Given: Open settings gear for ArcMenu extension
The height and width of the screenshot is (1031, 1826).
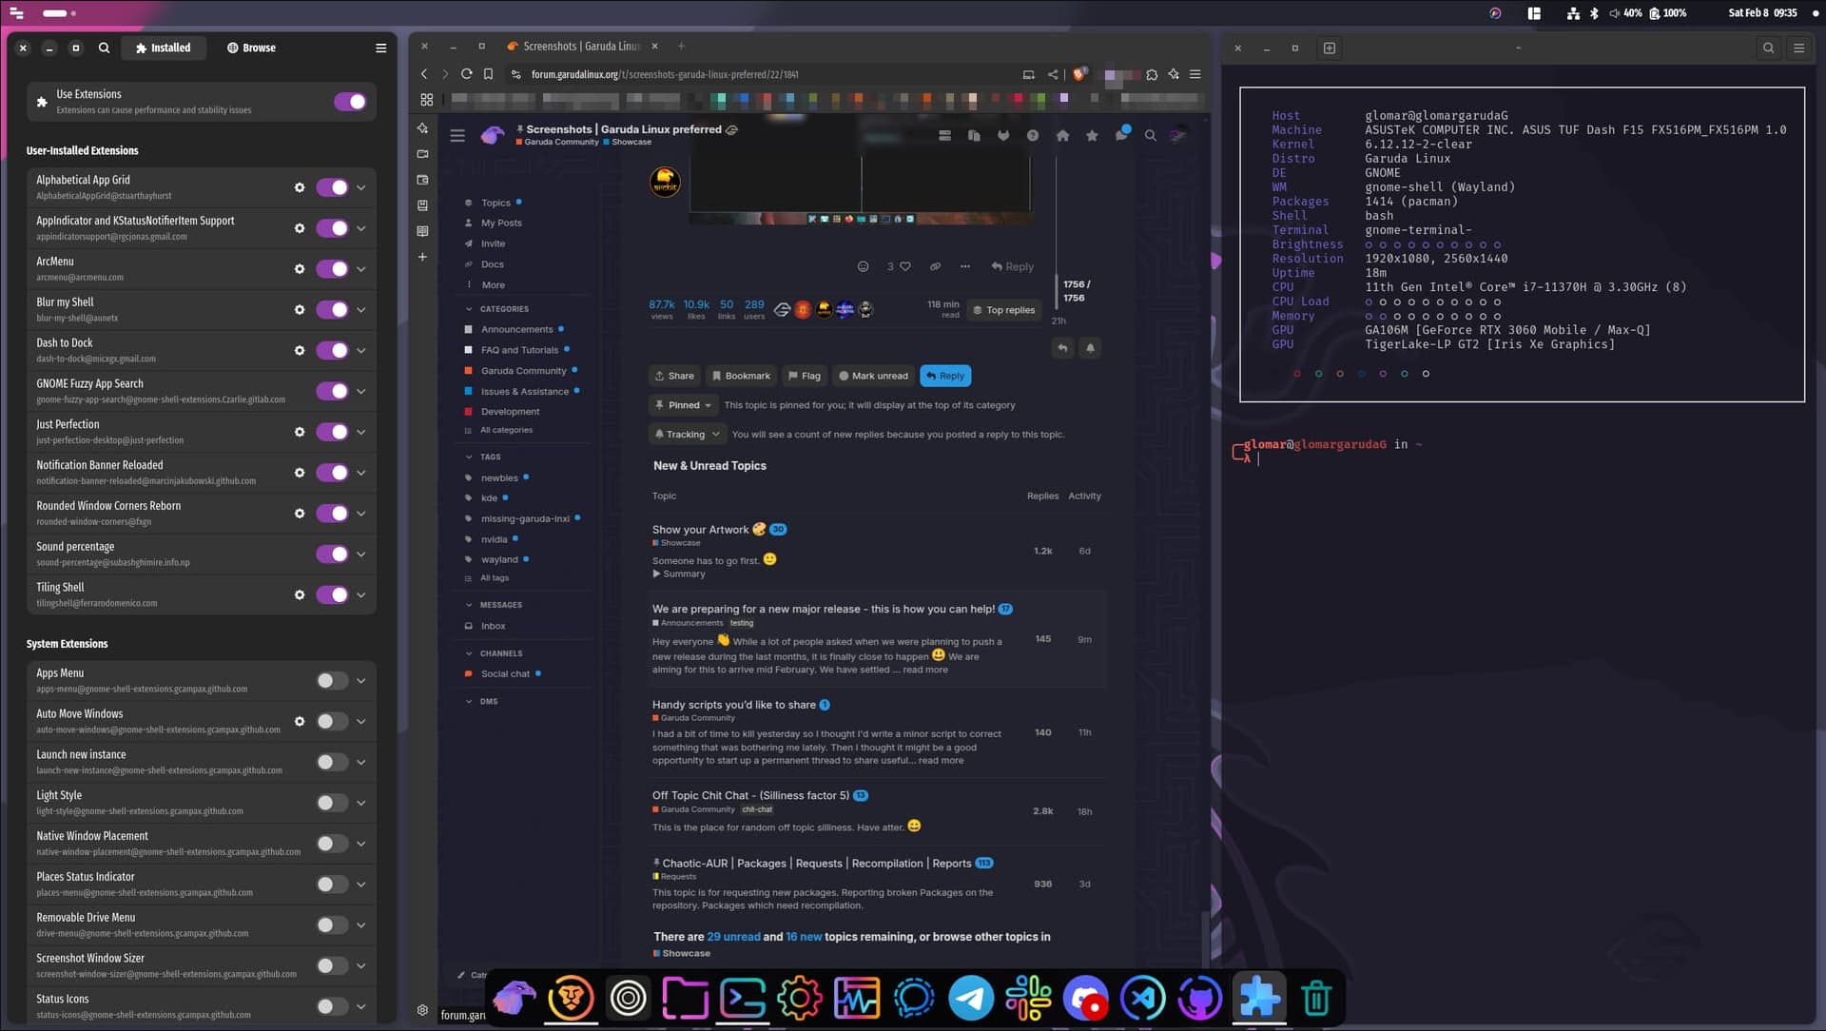Looking at the screenshot, I should click(x=300, y=269).
